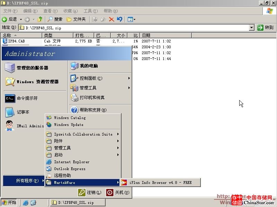Click the Shut Down (关机) button
277x207 pixels.
tap(118, 193)
